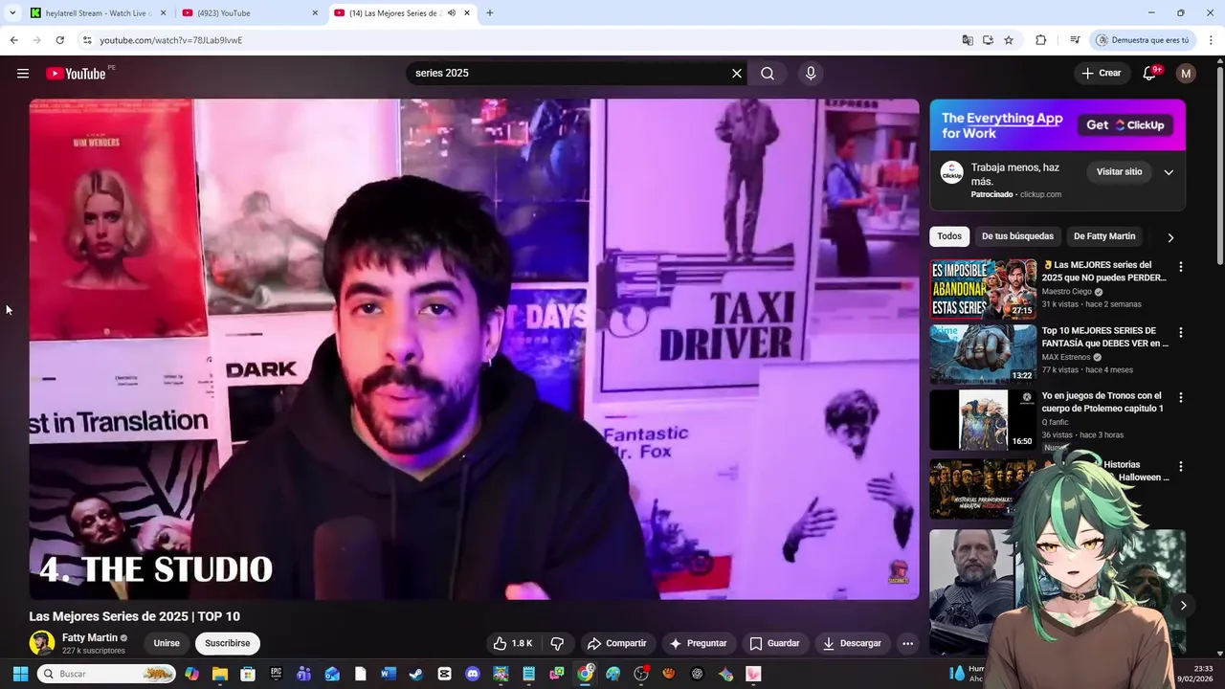
Task: Click the taskbar Buscar search box
Action: (106, 674)
